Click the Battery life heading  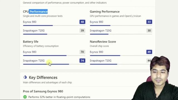[31, 42]
